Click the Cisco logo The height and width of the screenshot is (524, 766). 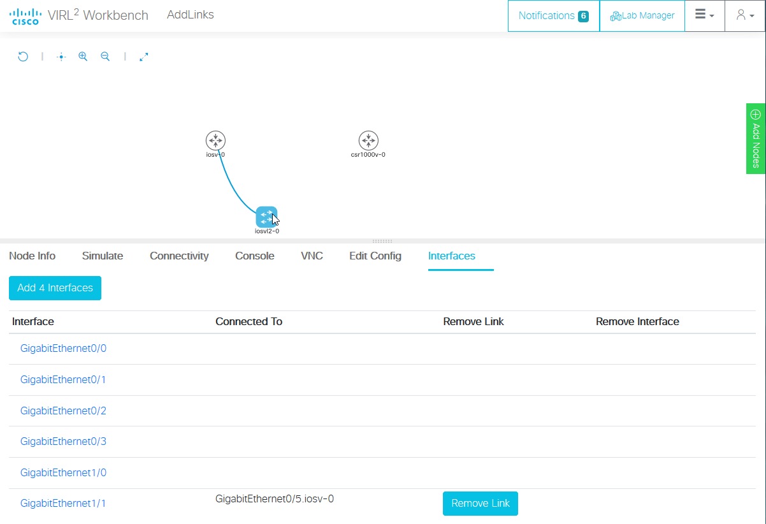coord(24,15)
